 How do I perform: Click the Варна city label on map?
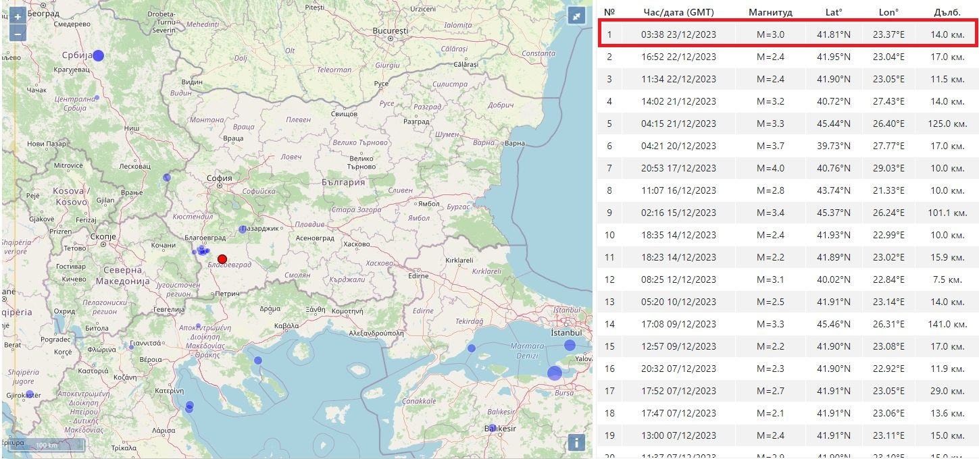coord(514,143)
